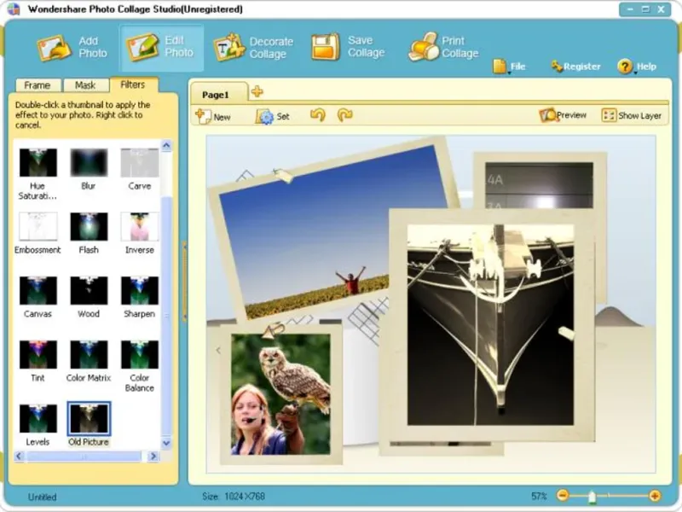Toggle Show Layer view

632,115
